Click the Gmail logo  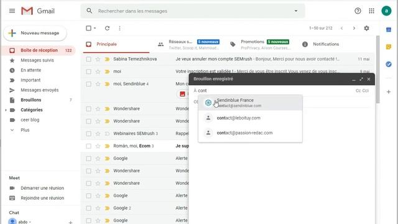(x=38, y=11)
